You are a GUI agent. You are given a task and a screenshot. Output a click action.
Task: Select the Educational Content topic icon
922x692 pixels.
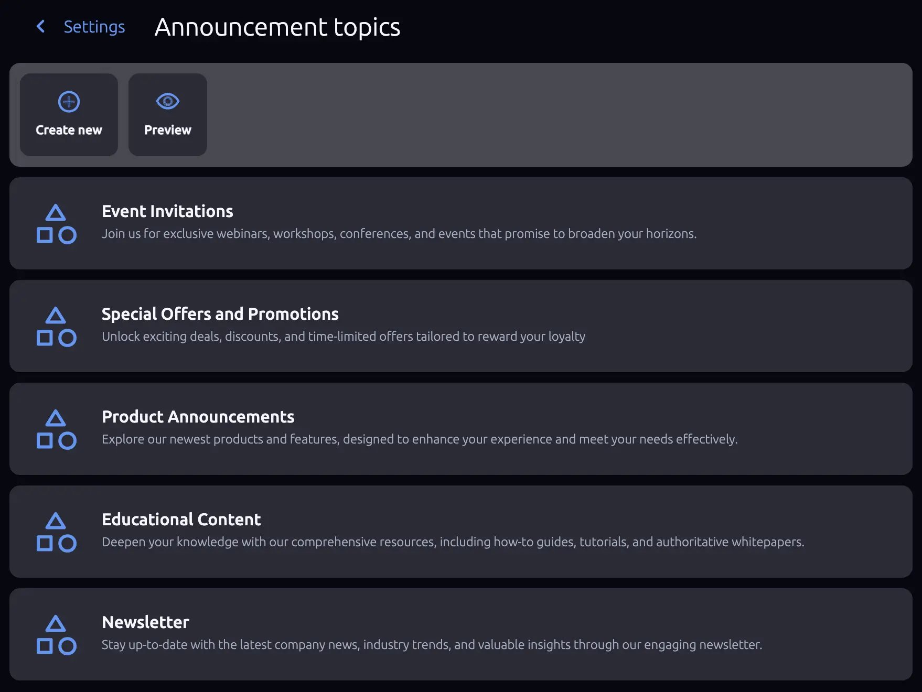point(57,532)
